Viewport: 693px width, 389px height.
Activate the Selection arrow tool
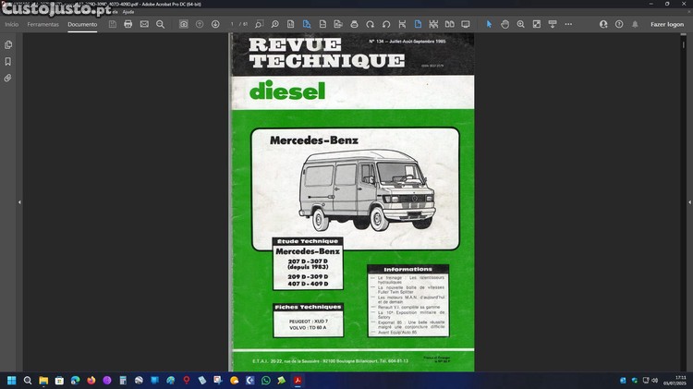(490, 24)
